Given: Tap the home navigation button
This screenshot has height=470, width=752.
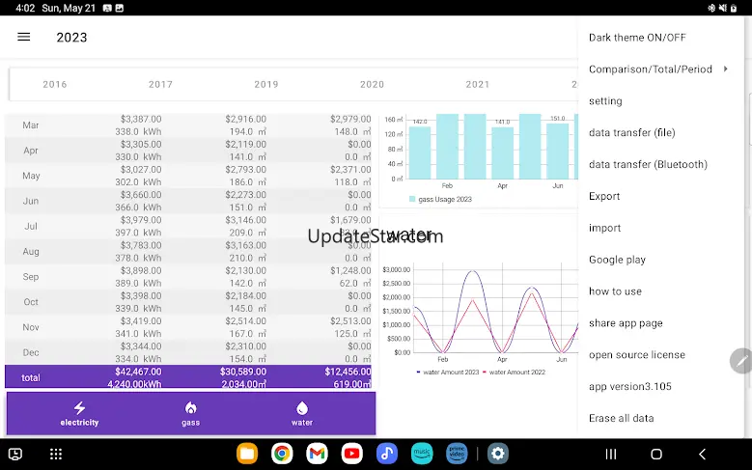Looking at the screenshot, I should 656,454.
